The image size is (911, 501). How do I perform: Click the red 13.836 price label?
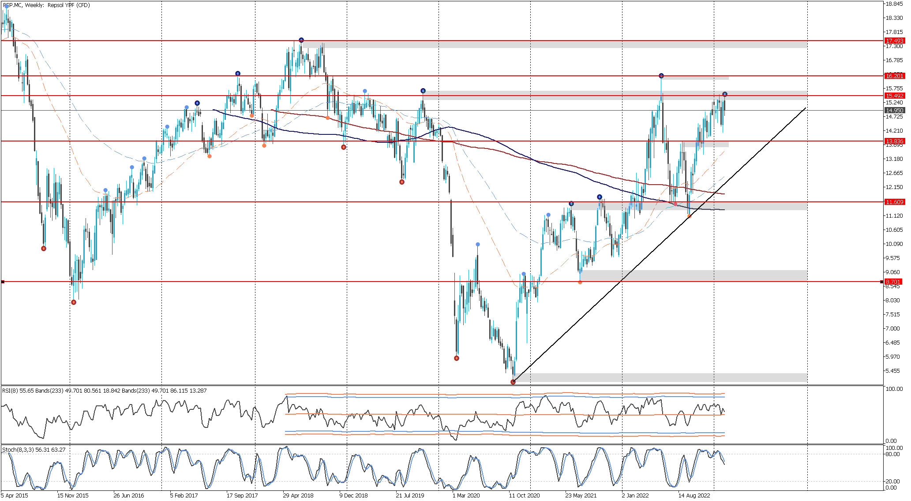pyautogui.click(x=894, y=141)
